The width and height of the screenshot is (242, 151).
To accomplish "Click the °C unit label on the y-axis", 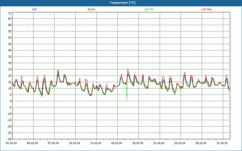I will pos(10,14).
